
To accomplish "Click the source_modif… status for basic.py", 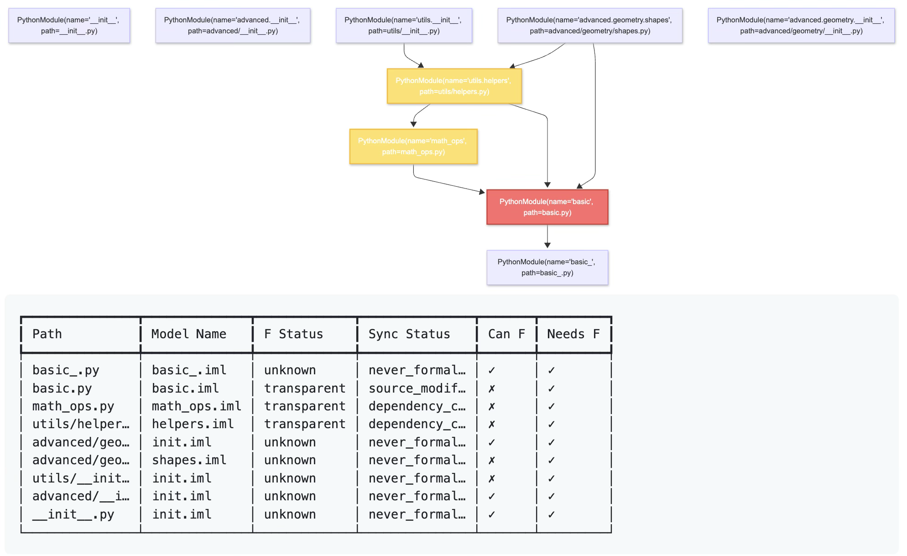I will 417,388.
